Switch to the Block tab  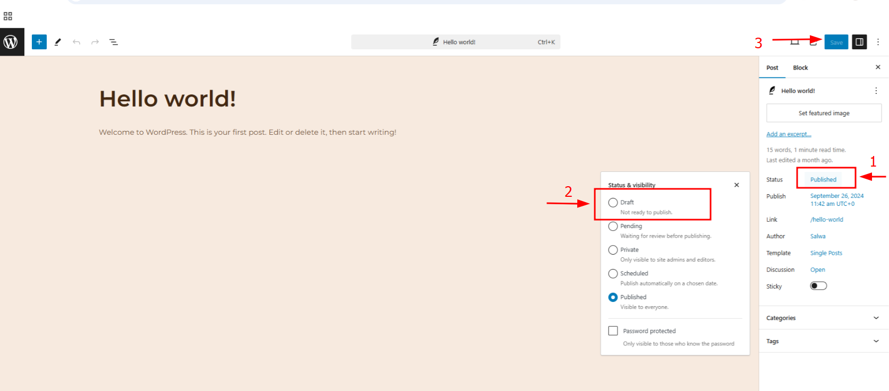[x=800, y=68]
